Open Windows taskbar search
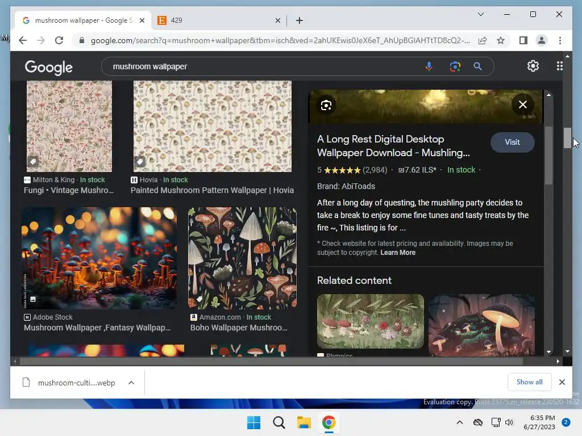Screen dimensions: 582x436 click(x=278, y=422)
